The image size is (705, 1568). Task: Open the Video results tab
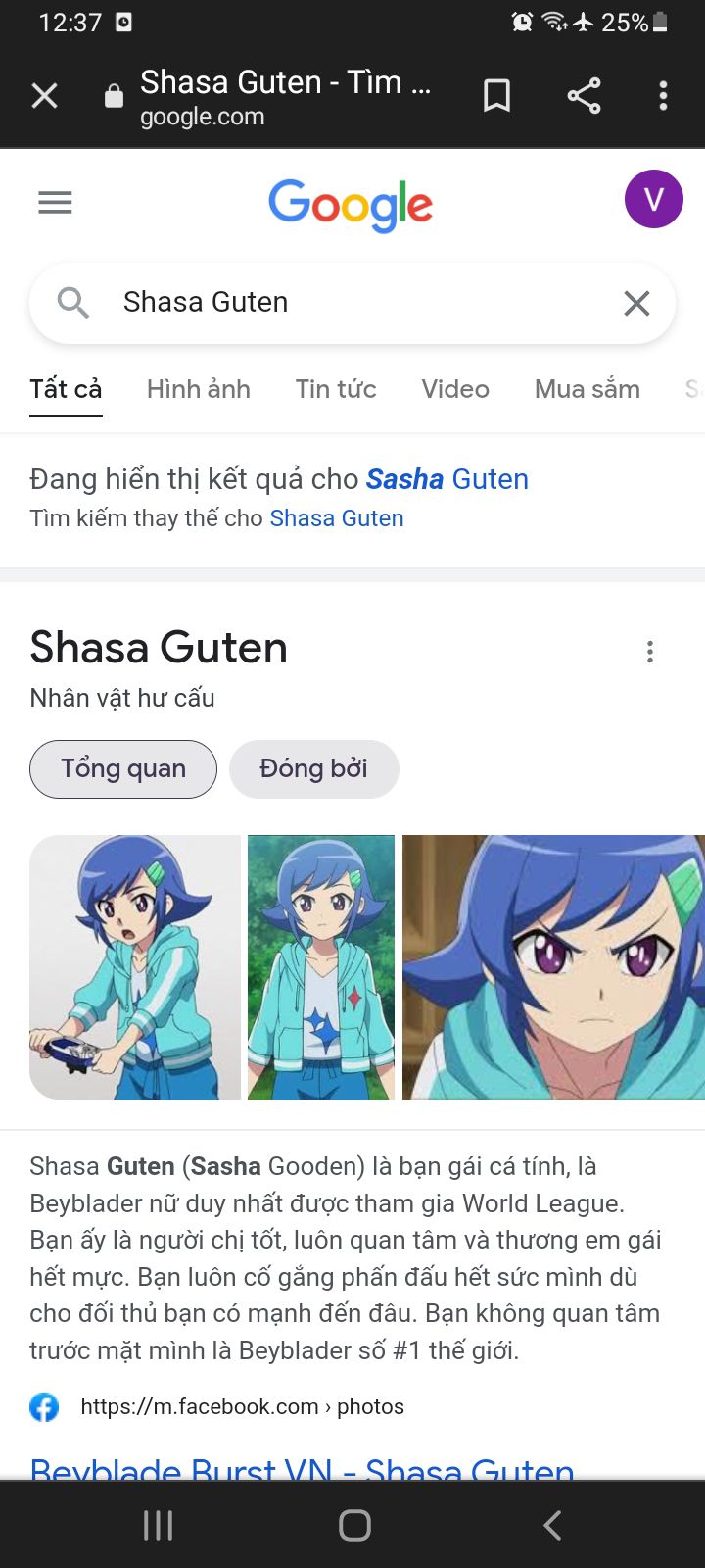click(x=455, y=389)
